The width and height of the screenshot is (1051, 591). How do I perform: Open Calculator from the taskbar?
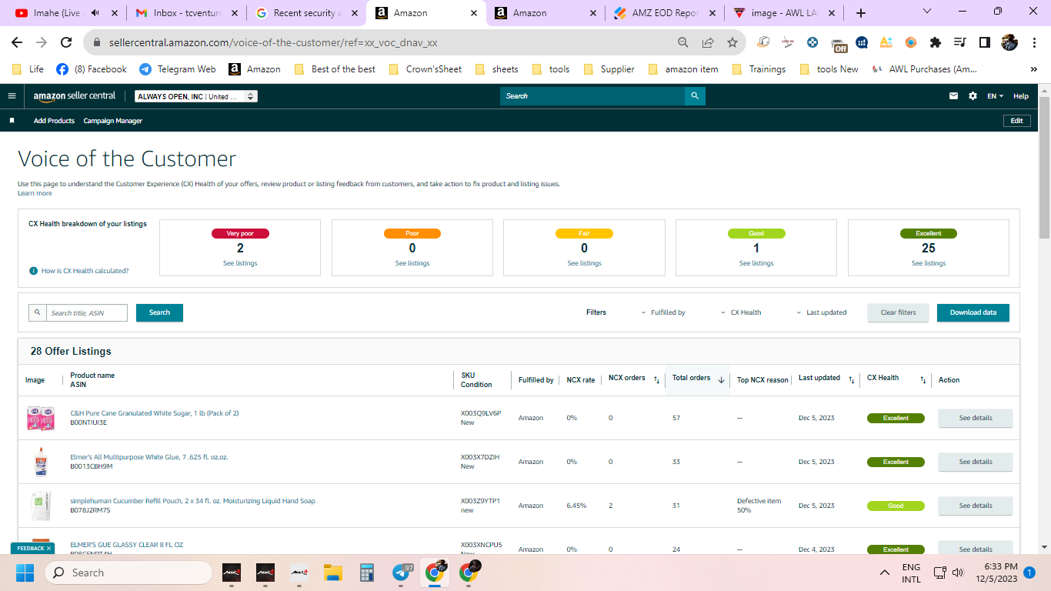[367, 573]
